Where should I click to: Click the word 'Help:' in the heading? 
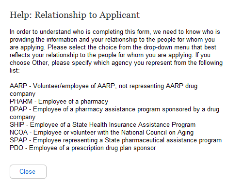point(21,15)
